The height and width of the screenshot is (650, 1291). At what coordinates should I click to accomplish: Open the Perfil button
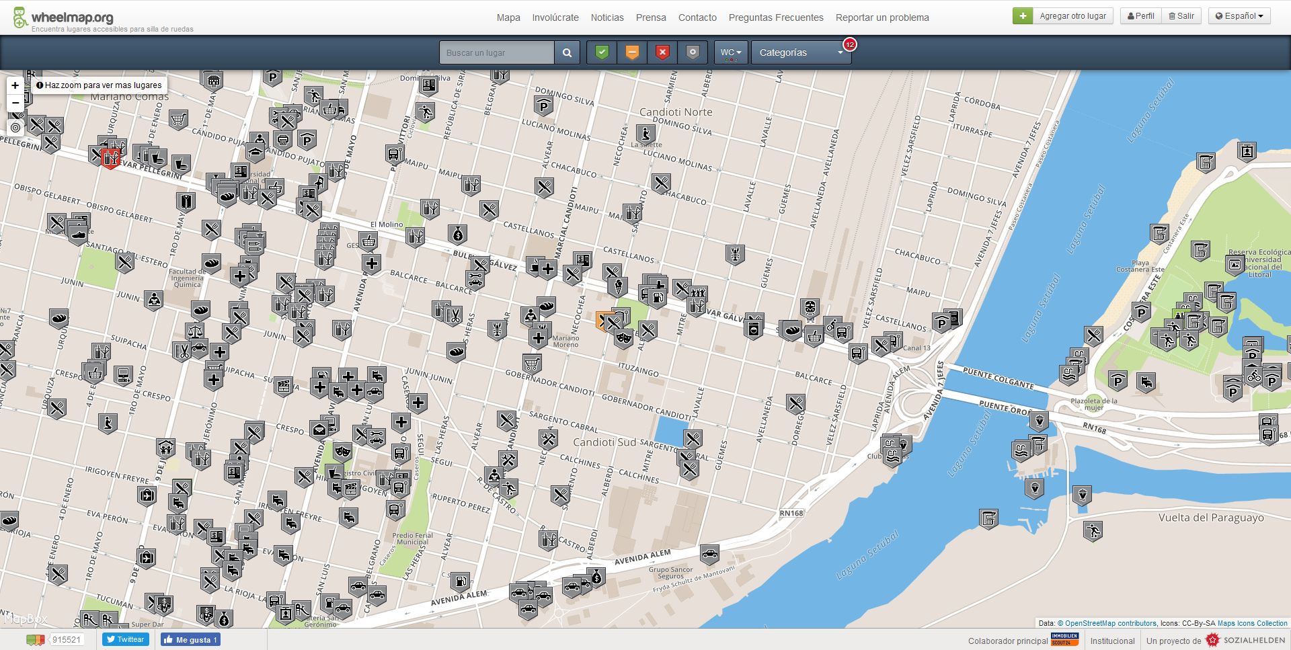[1140, 16]
